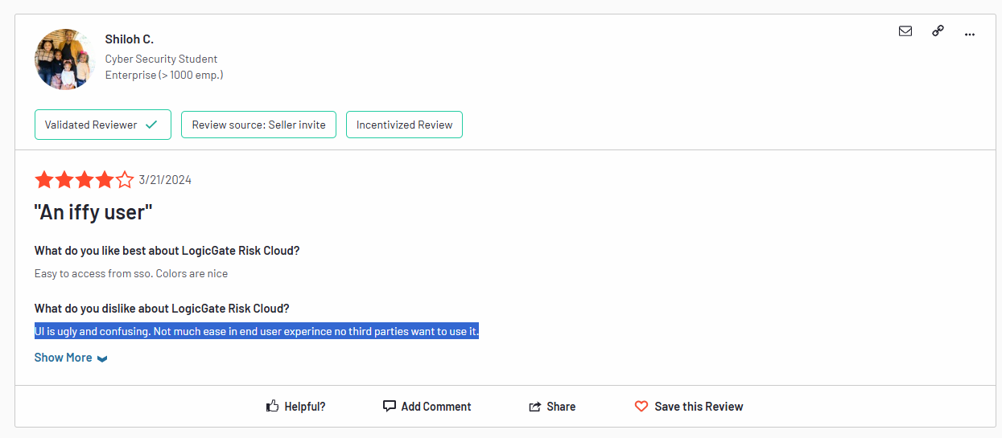The height and width of the screenshot is (438, 1002).
Task: Click the heart icon to save review
Action: 641,407
